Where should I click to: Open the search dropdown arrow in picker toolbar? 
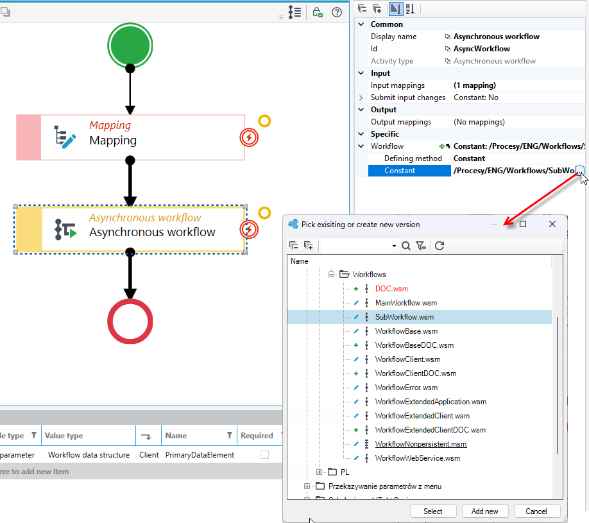394,246
